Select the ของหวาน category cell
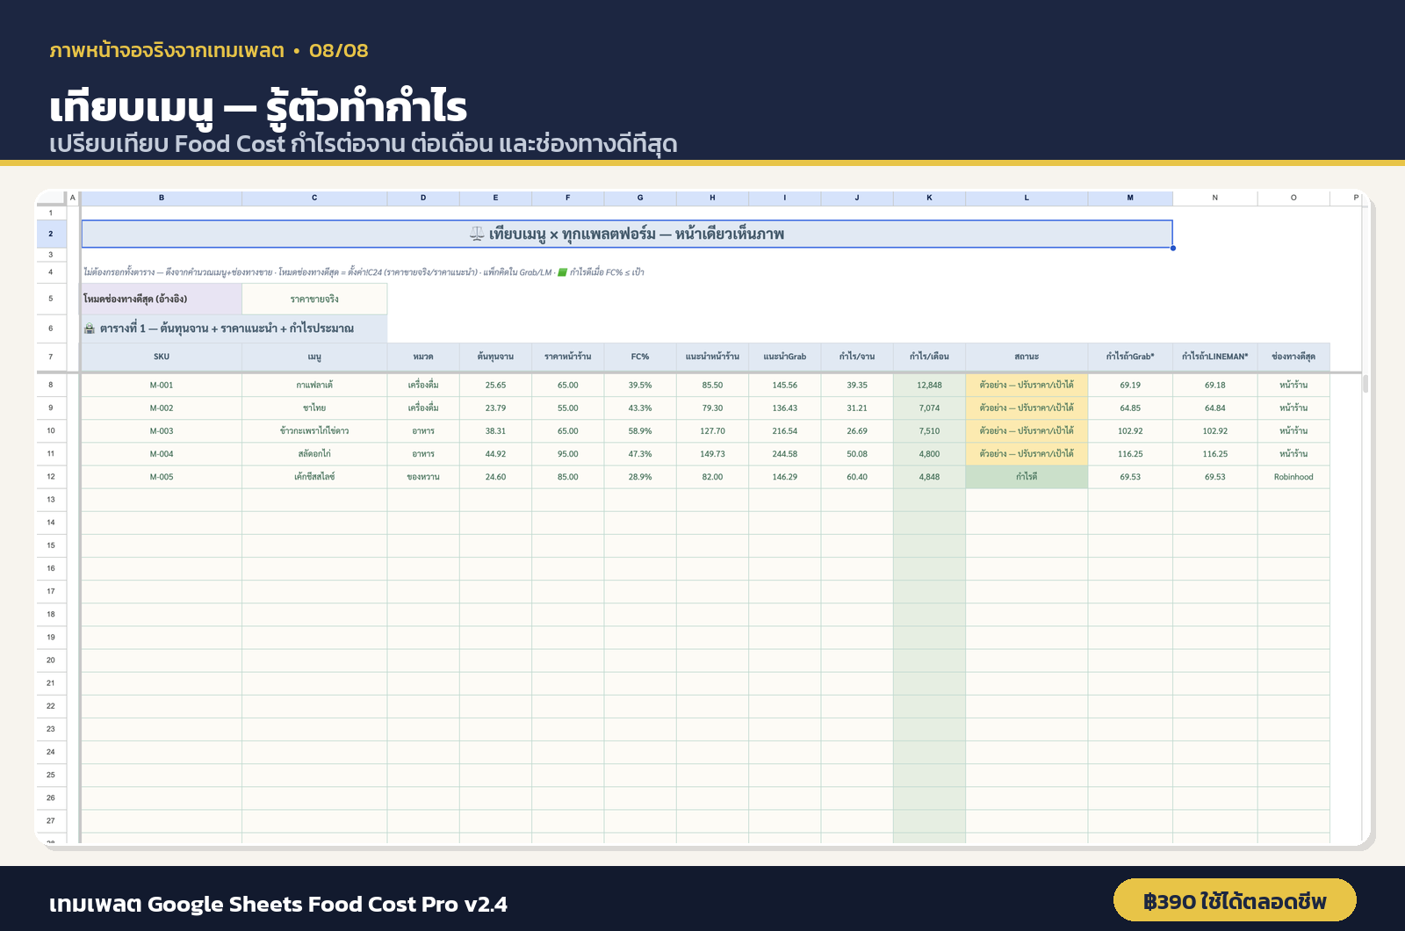Viewport: 1405px width, 931px height. tap(423, 477)
